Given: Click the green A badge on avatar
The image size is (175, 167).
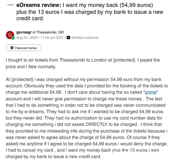Looking at the screenshot, I should pos(12,38).
